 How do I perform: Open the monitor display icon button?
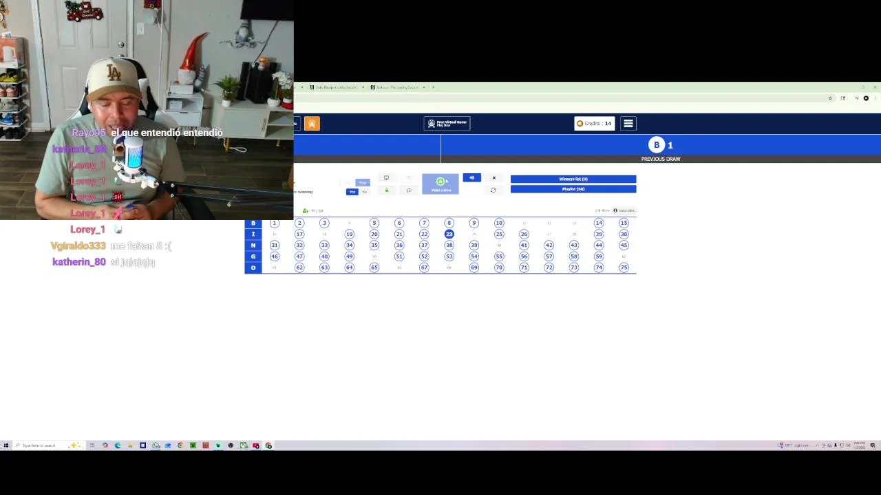(386, 178)
